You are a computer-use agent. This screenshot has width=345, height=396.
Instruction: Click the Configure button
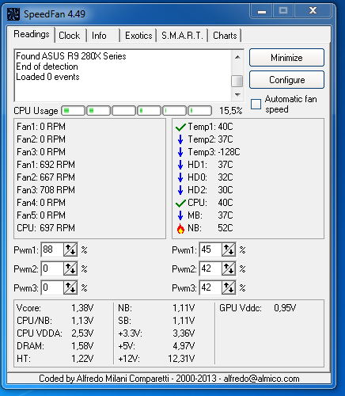pyautogui.click(x=286, y=80)
